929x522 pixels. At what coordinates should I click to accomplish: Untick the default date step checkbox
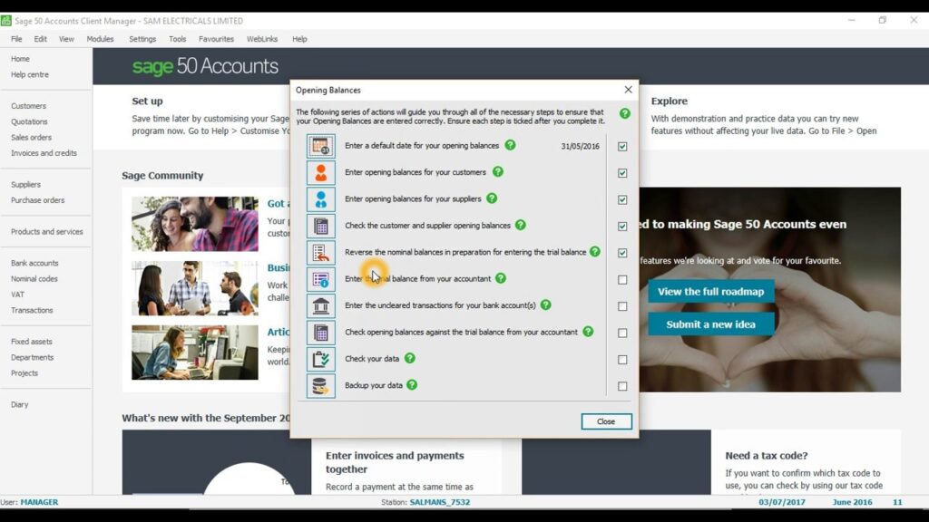pos(622,146)
